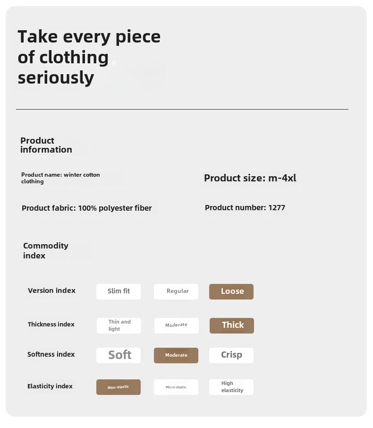
Task: Choose the Regular version option
Action: (x=176, y=291)
